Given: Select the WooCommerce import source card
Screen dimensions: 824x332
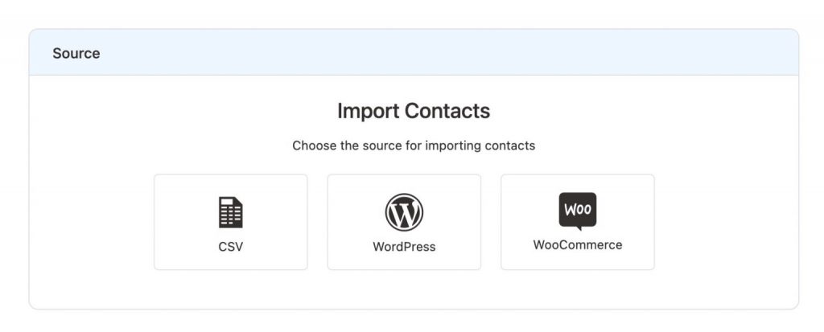Looking at the screenshot, I should point(578,222).
